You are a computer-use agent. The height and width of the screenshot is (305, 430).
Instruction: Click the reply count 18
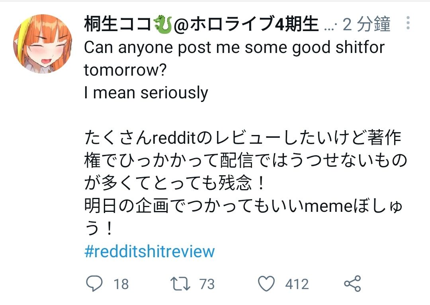pyautogui.click(x=121, y=284)
